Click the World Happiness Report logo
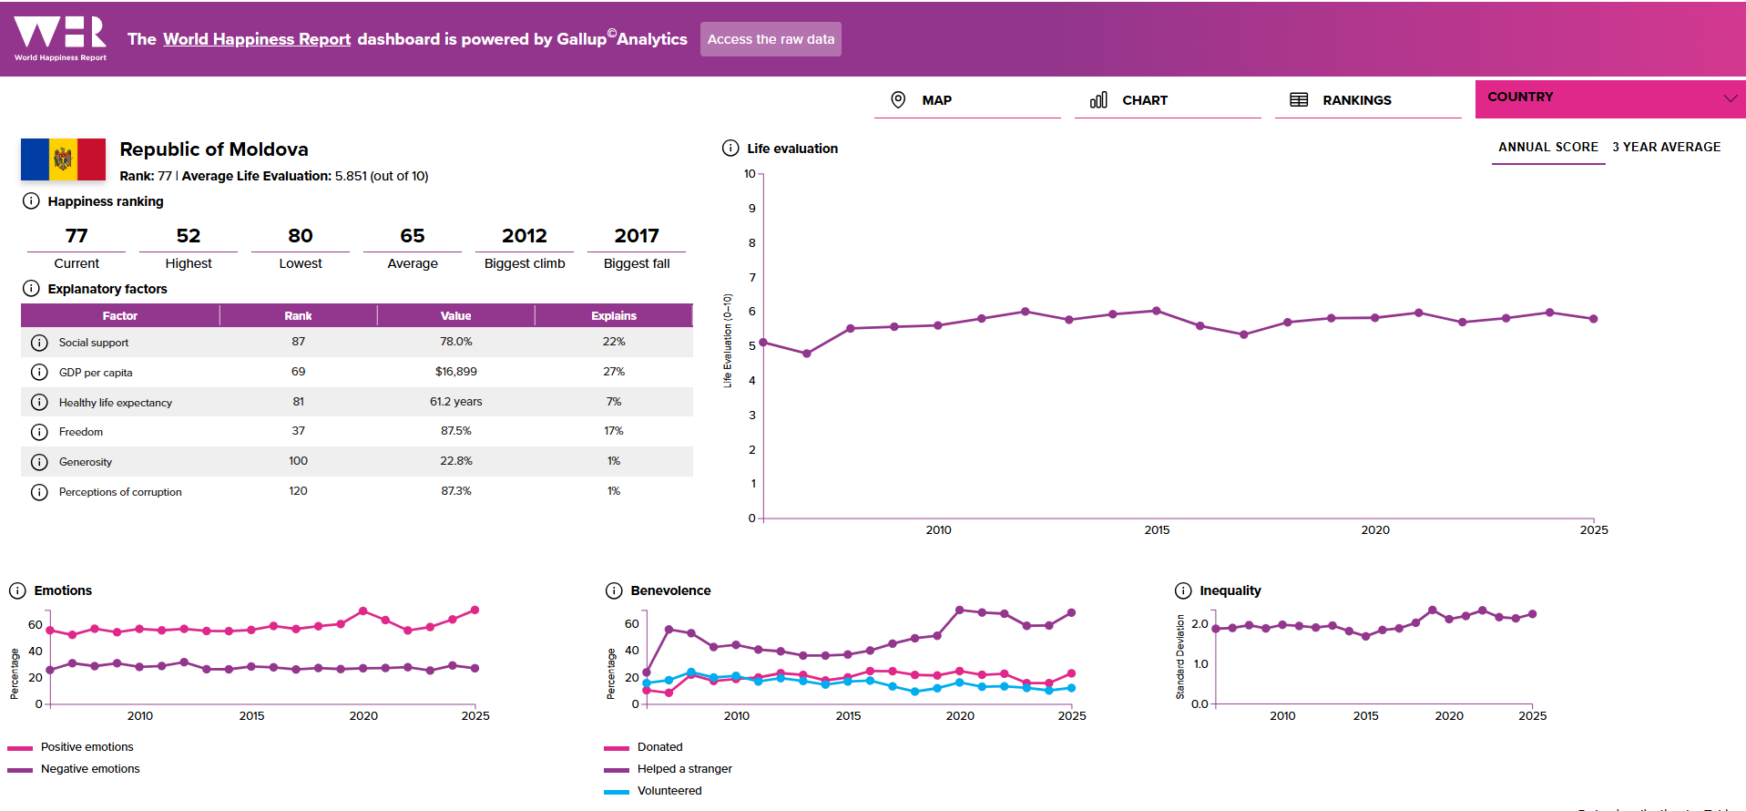 tap(60, 38)
